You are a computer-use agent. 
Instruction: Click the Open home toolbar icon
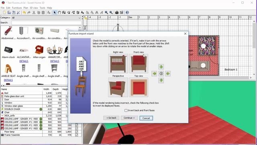pyautogui.click(x=9, y=12)
